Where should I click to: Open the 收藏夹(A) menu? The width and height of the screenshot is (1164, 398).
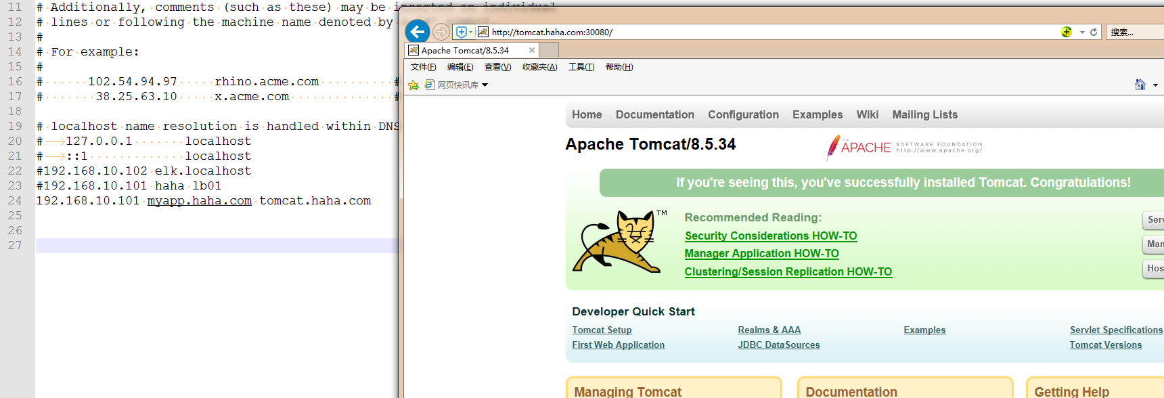(x=539, y=67)
